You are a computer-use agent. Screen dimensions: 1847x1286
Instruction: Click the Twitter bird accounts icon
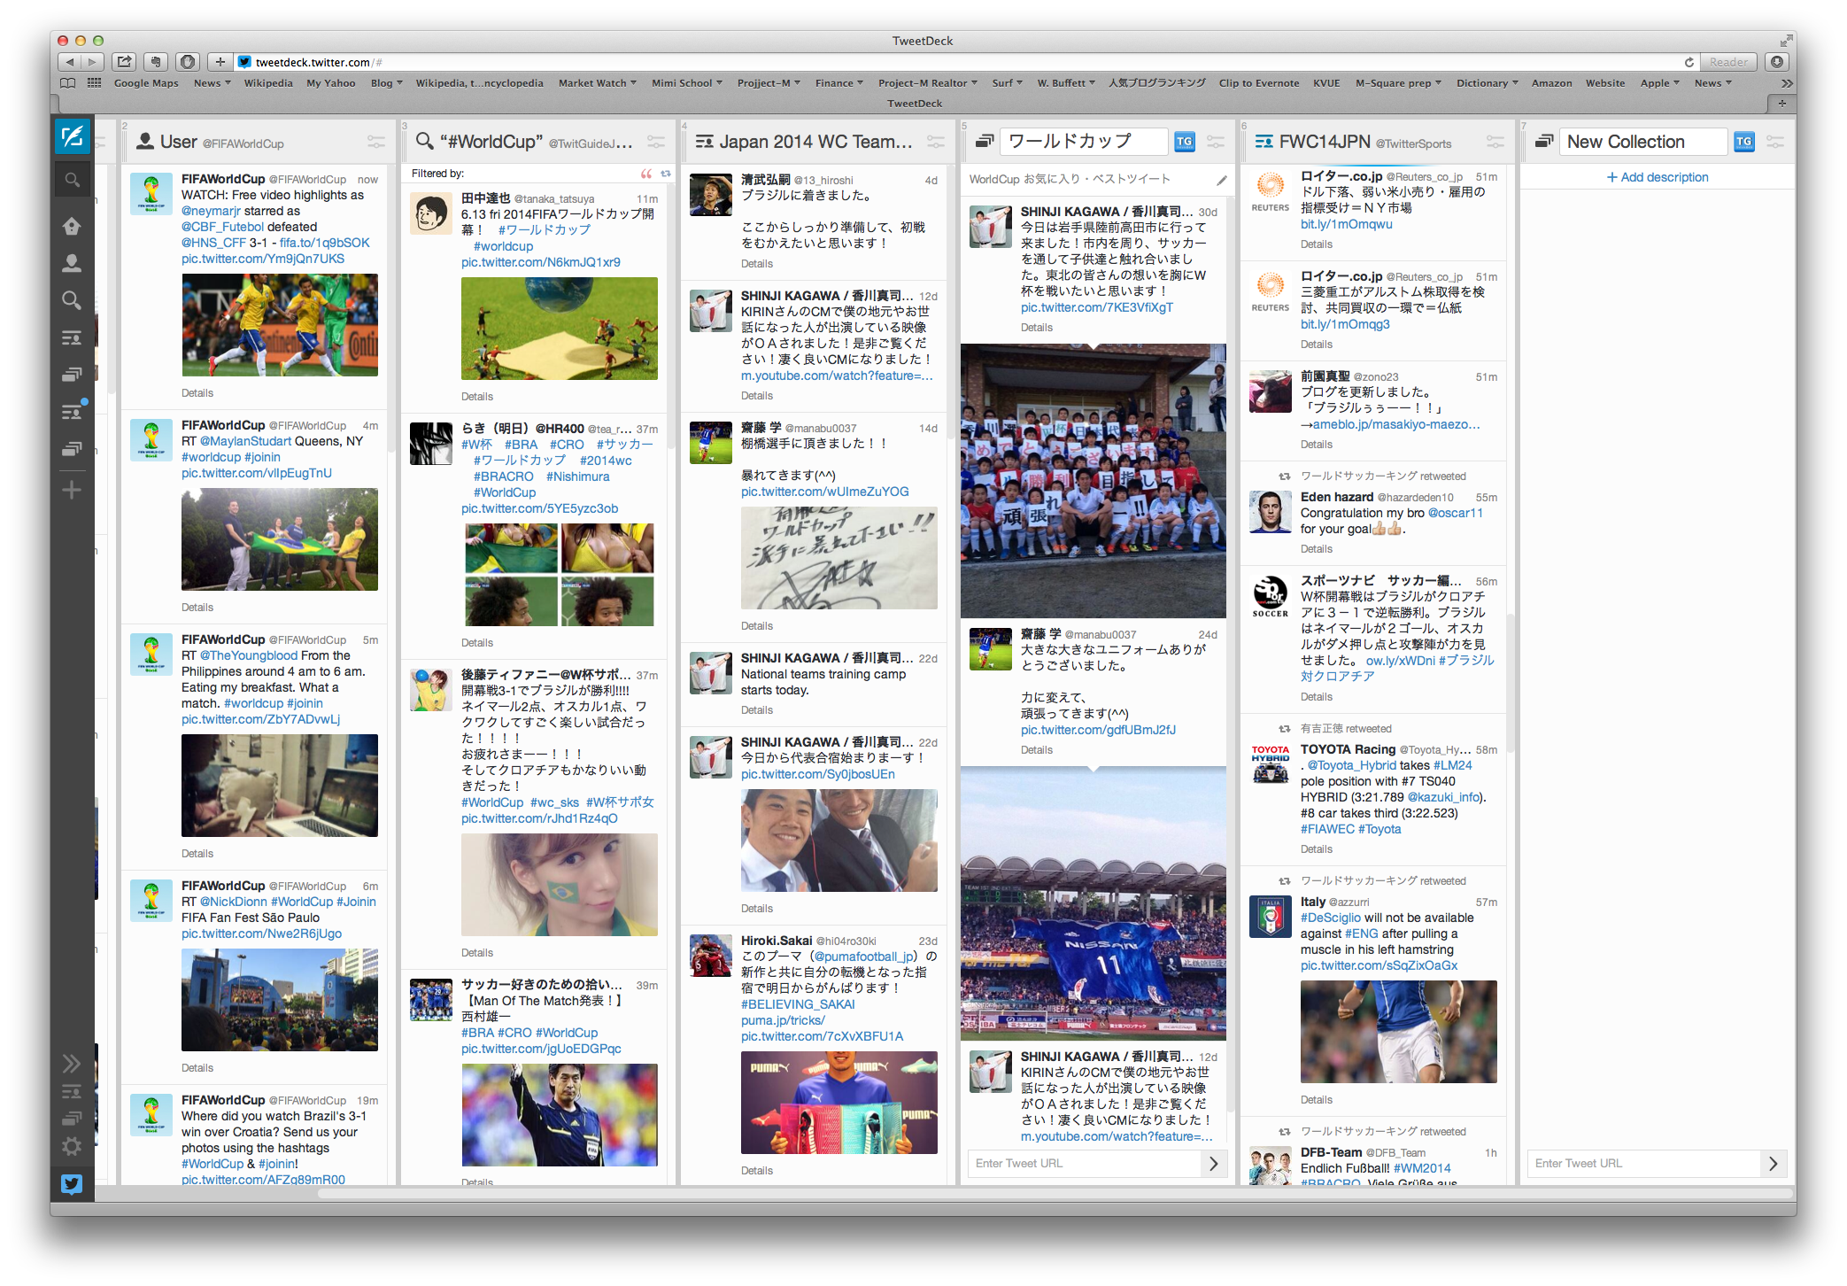[72, 1184]
